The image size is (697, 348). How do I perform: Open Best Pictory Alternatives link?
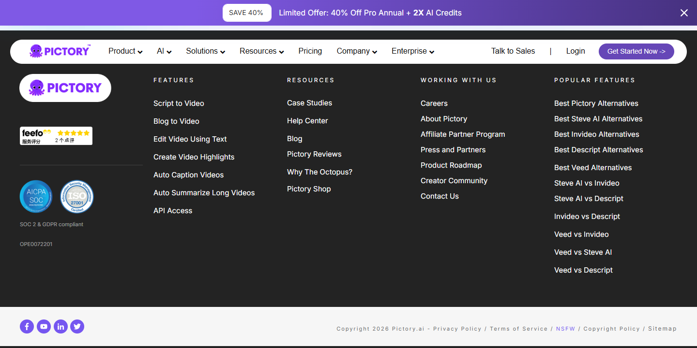point(596,103)
